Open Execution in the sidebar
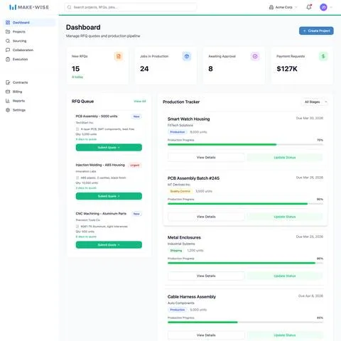This screenshot has height=341, width=341. tap(30, 59)
